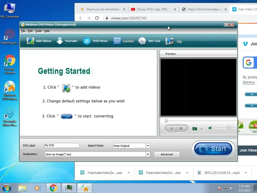Expand the Destination dropdown

point(148,154)
